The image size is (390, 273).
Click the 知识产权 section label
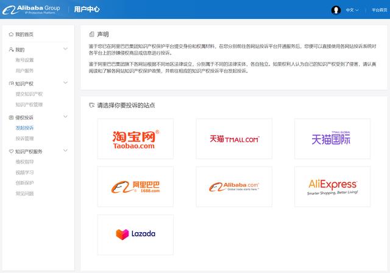[x=24, y=84]
